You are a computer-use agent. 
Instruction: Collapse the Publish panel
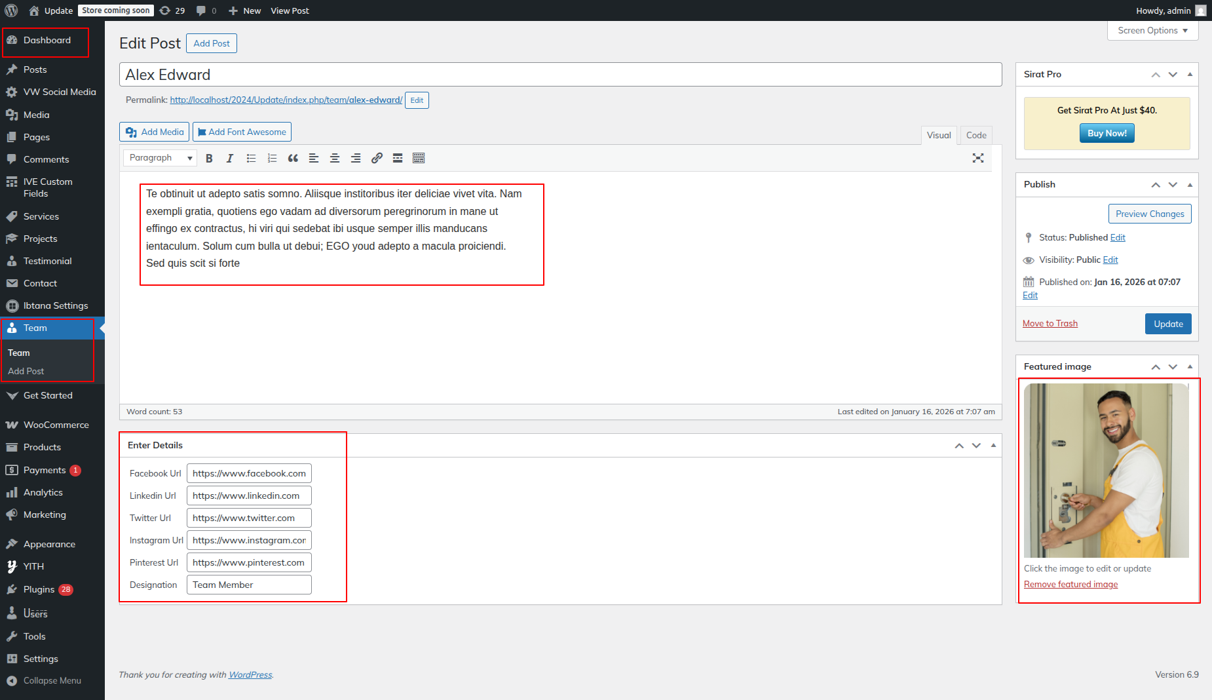click(1190, 185)
